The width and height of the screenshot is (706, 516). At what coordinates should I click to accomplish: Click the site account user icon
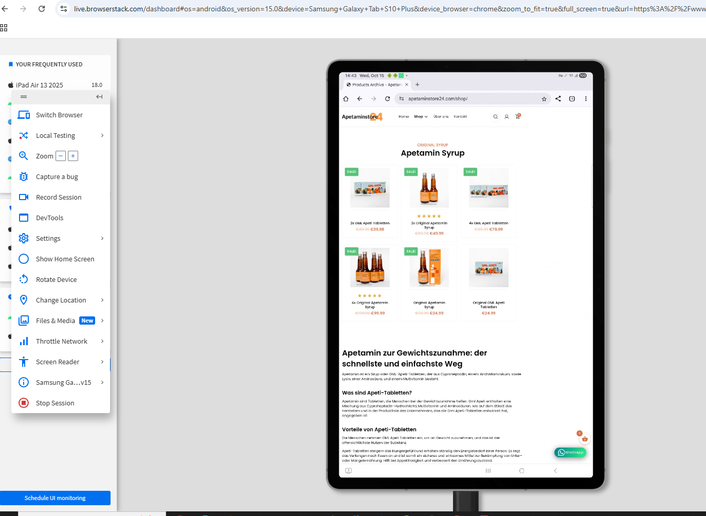pos(506,117)
